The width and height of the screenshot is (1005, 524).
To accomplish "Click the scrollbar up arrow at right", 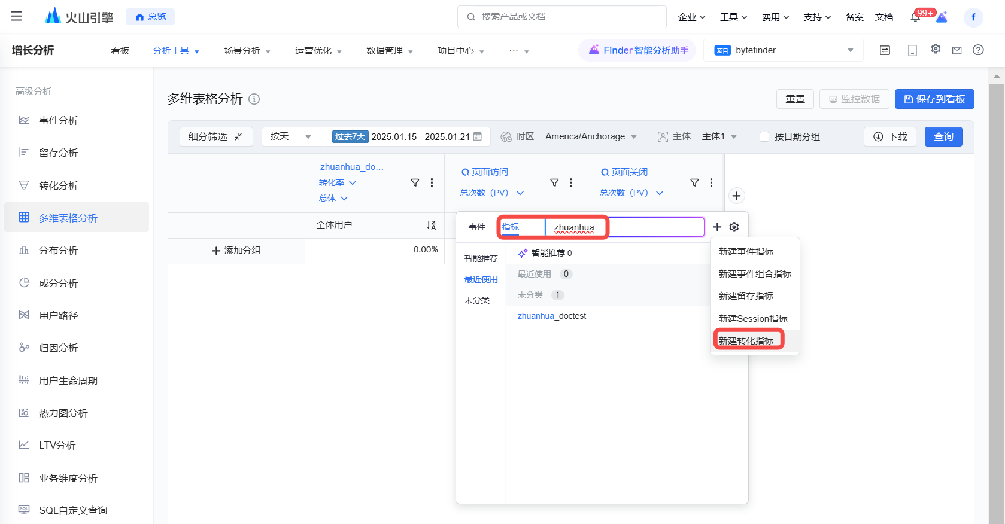I will [997, 76].
